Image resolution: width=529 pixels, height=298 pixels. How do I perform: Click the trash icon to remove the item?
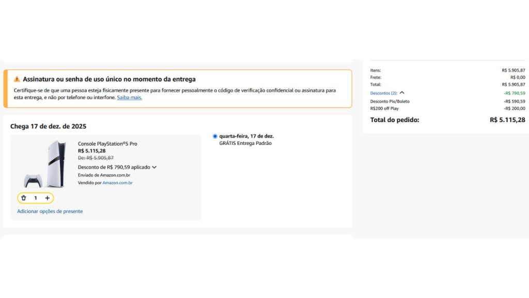24,198
